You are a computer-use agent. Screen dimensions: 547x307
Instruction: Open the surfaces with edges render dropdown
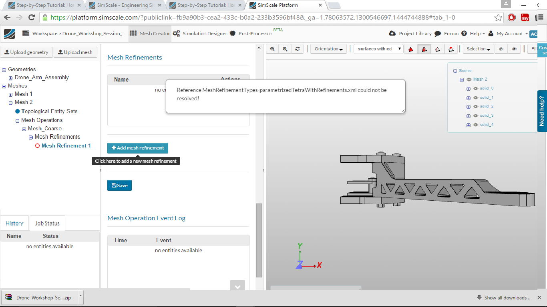378,49
